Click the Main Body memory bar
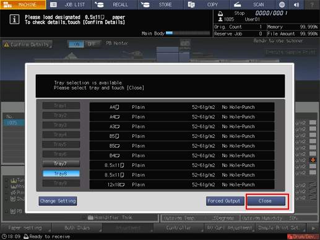This screenshot has height=240, width=320. coord(188,33)
